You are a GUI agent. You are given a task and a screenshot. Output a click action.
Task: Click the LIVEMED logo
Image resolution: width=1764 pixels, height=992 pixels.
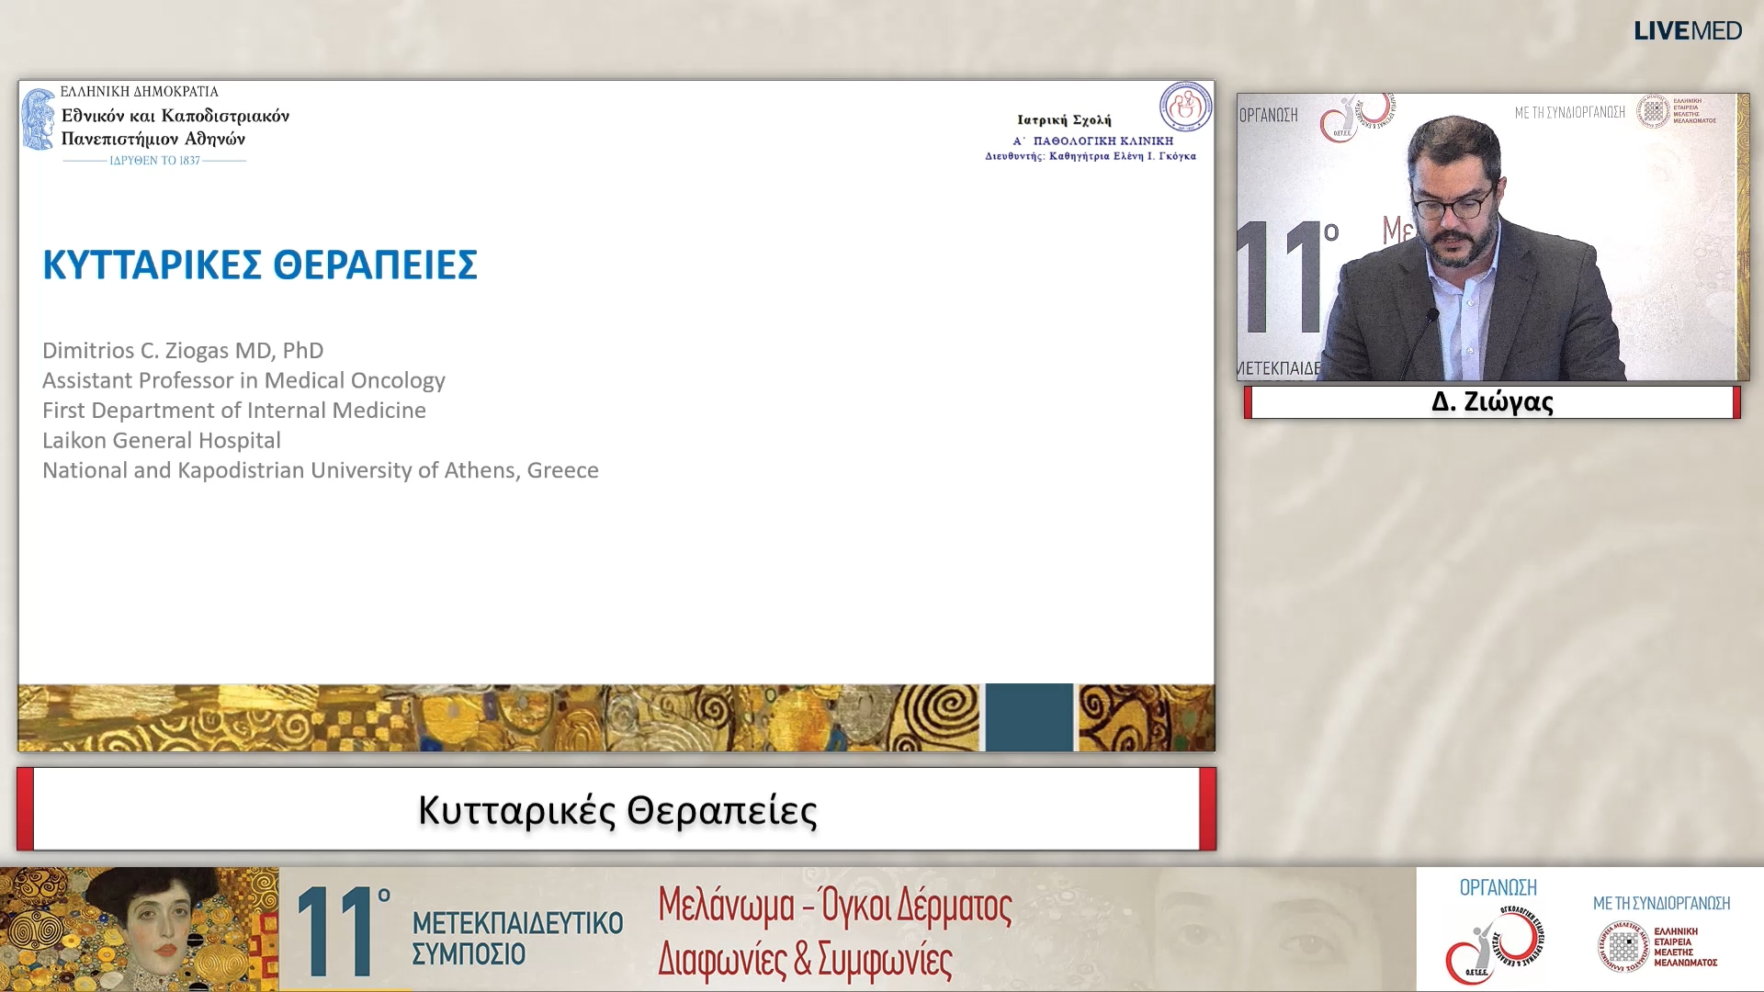(1687, 30)
